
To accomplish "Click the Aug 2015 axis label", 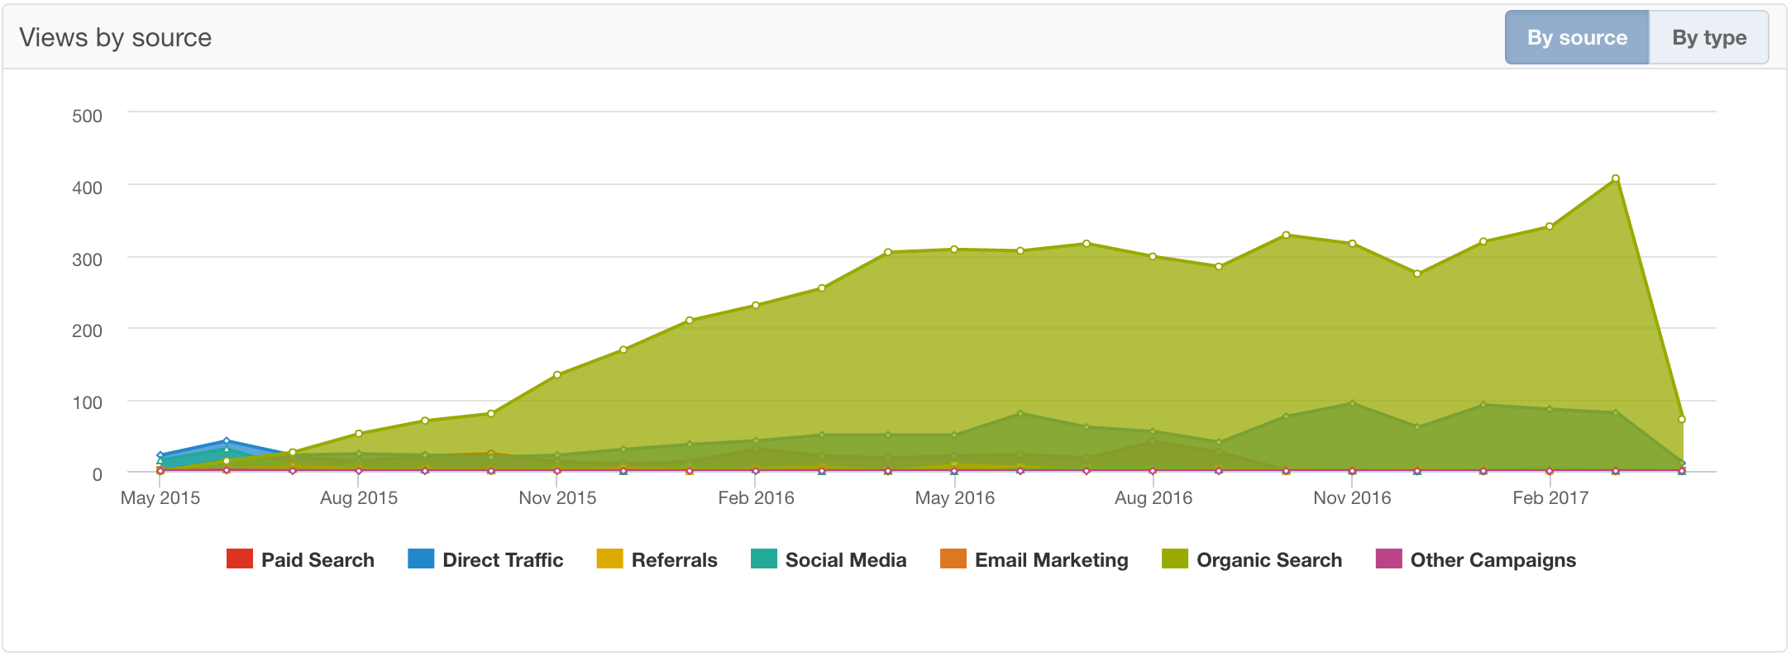I will point(359,498).
